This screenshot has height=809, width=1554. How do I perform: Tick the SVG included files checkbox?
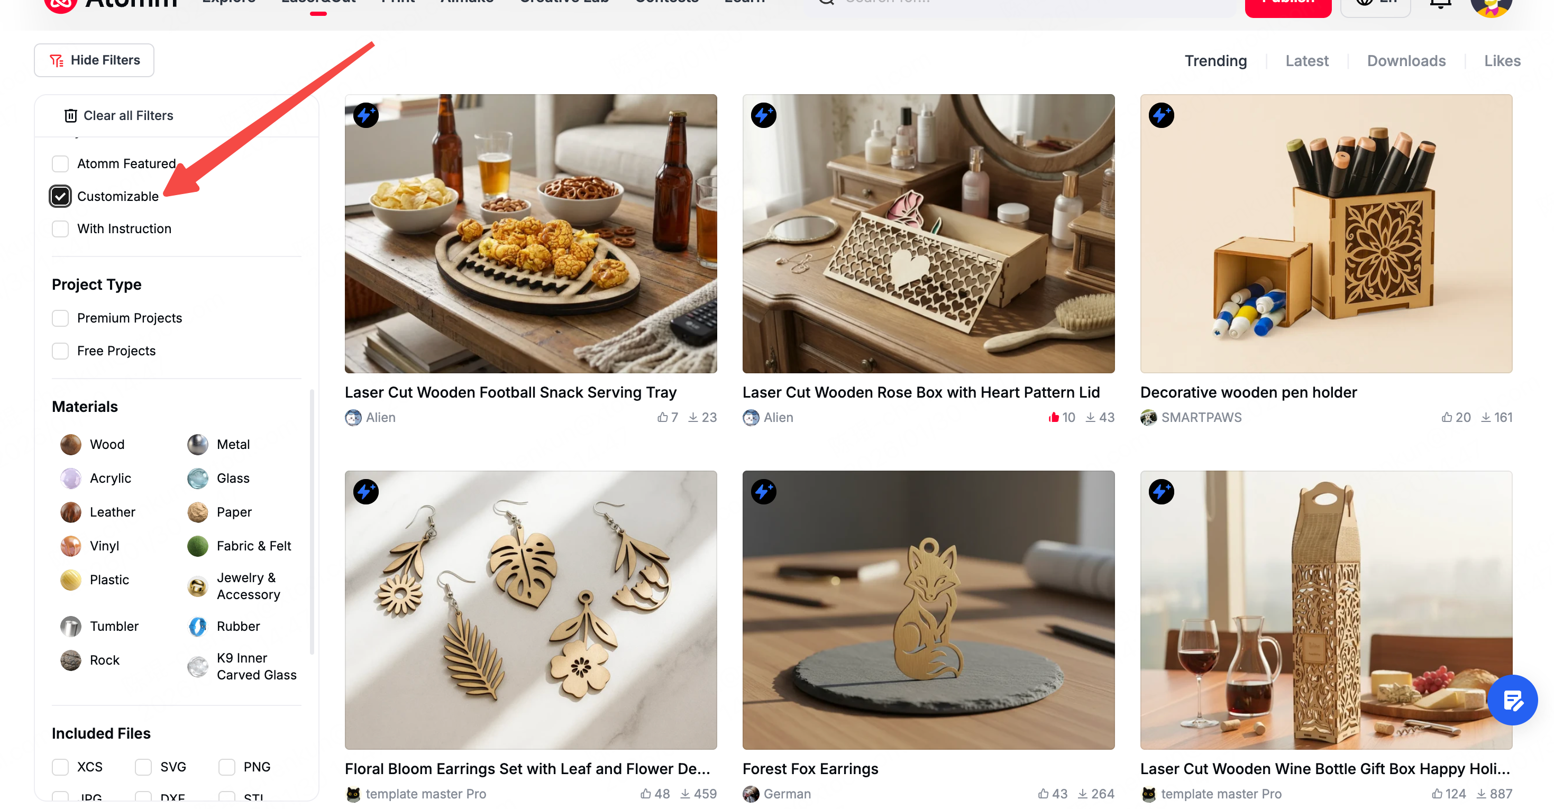point(143,767)
